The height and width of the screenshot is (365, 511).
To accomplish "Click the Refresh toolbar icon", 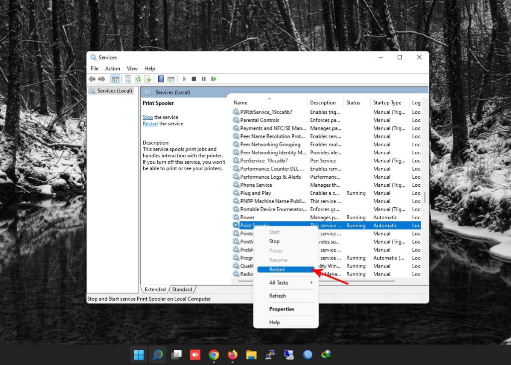I will tap(138, 79).
